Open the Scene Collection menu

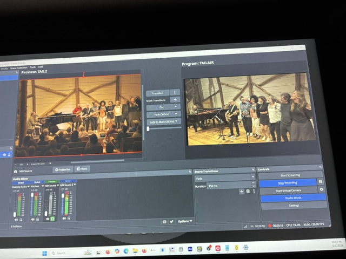(18, 68)
